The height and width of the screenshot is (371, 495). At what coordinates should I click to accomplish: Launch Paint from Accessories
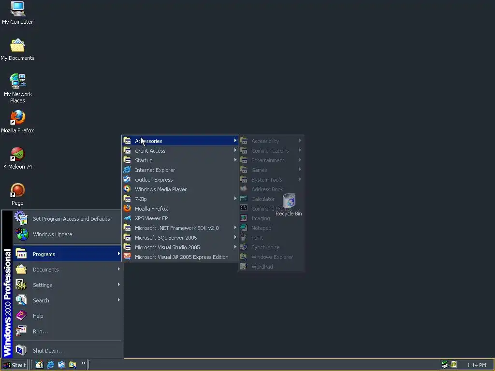[x=271, y=238]
